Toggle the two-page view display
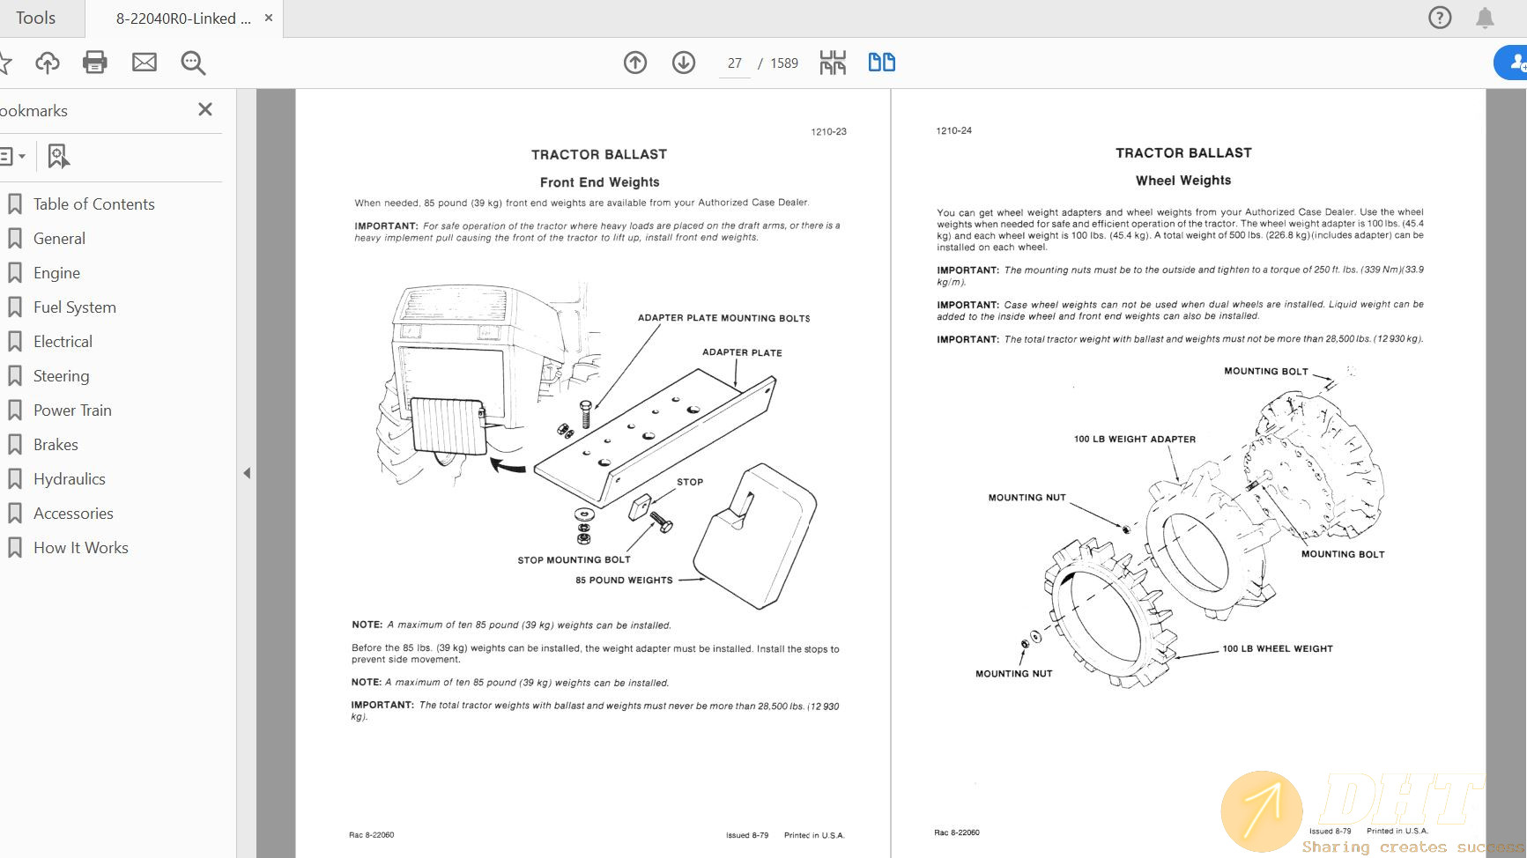The image size is (1527, 858). (880, 63)
